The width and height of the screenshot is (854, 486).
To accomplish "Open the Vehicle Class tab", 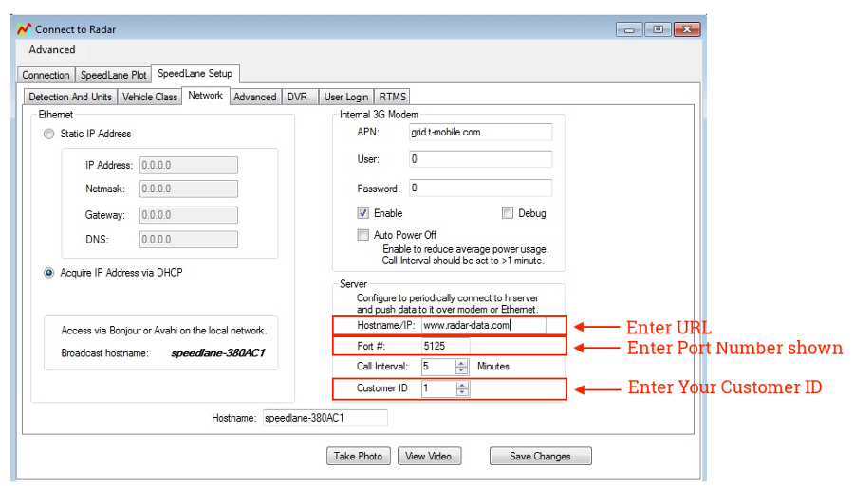I will pyautogui.click(x=150, y=97).
